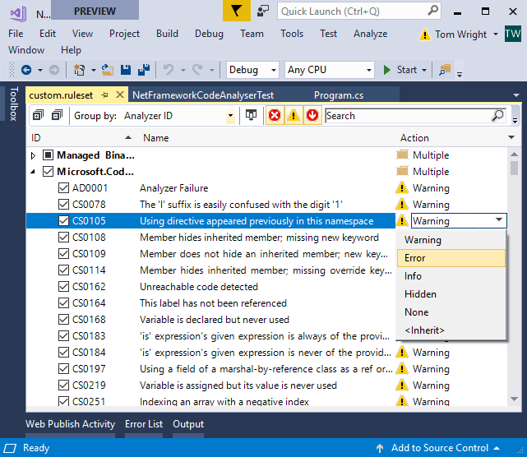Click the Undo arrow icon
527x457 pixels.
[x=169, y=70]
